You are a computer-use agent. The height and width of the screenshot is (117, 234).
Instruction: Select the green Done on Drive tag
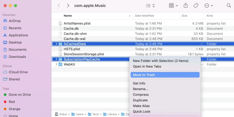coord(17,95)
